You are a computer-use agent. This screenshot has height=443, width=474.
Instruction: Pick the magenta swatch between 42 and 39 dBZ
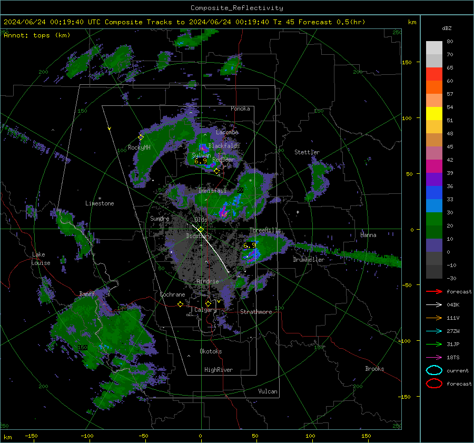(434, 166)
